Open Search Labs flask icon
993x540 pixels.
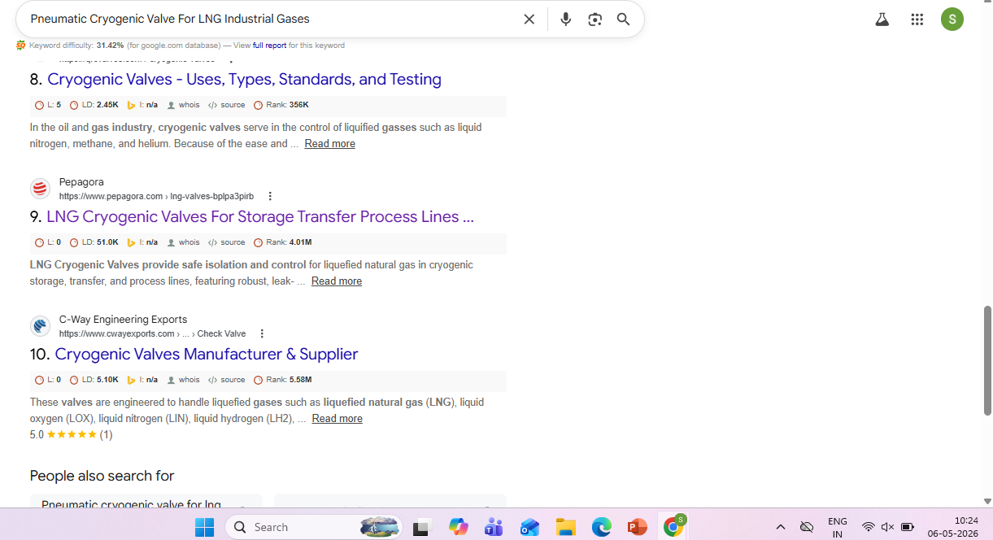(x=882, y=20)
